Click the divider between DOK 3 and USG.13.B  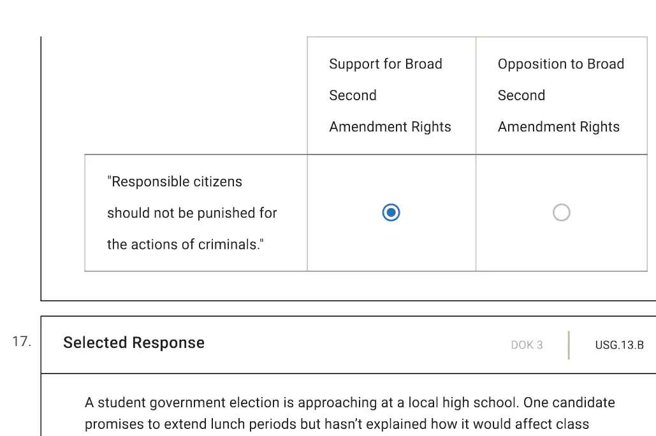click(569, 345)
